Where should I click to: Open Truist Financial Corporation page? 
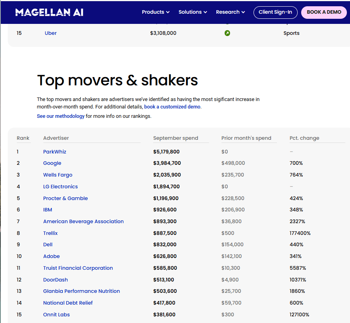[78, 268]
